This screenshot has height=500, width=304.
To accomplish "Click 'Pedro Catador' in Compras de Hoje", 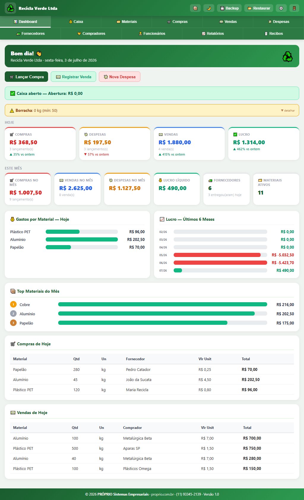I will click(x=138, y=369).
